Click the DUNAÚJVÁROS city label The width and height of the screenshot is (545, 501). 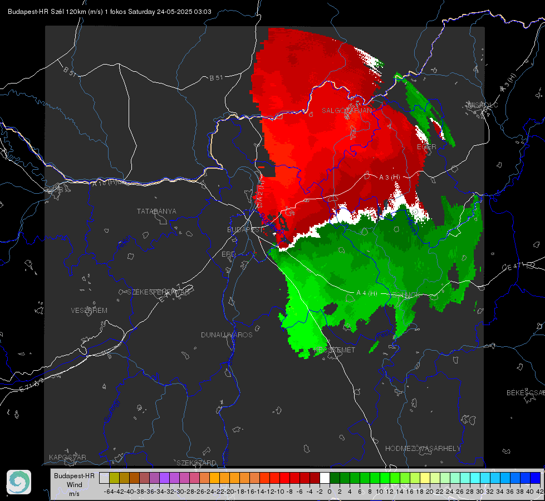tap(227, 335)
